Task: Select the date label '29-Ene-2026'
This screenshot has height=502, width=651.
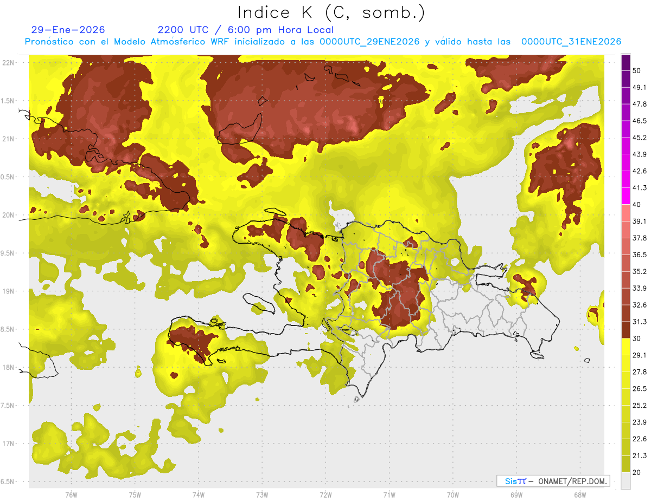Action: (x=68, y=30)
